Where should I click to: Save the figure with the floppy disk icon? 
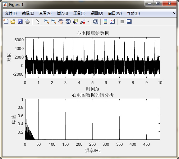point(20,21)
